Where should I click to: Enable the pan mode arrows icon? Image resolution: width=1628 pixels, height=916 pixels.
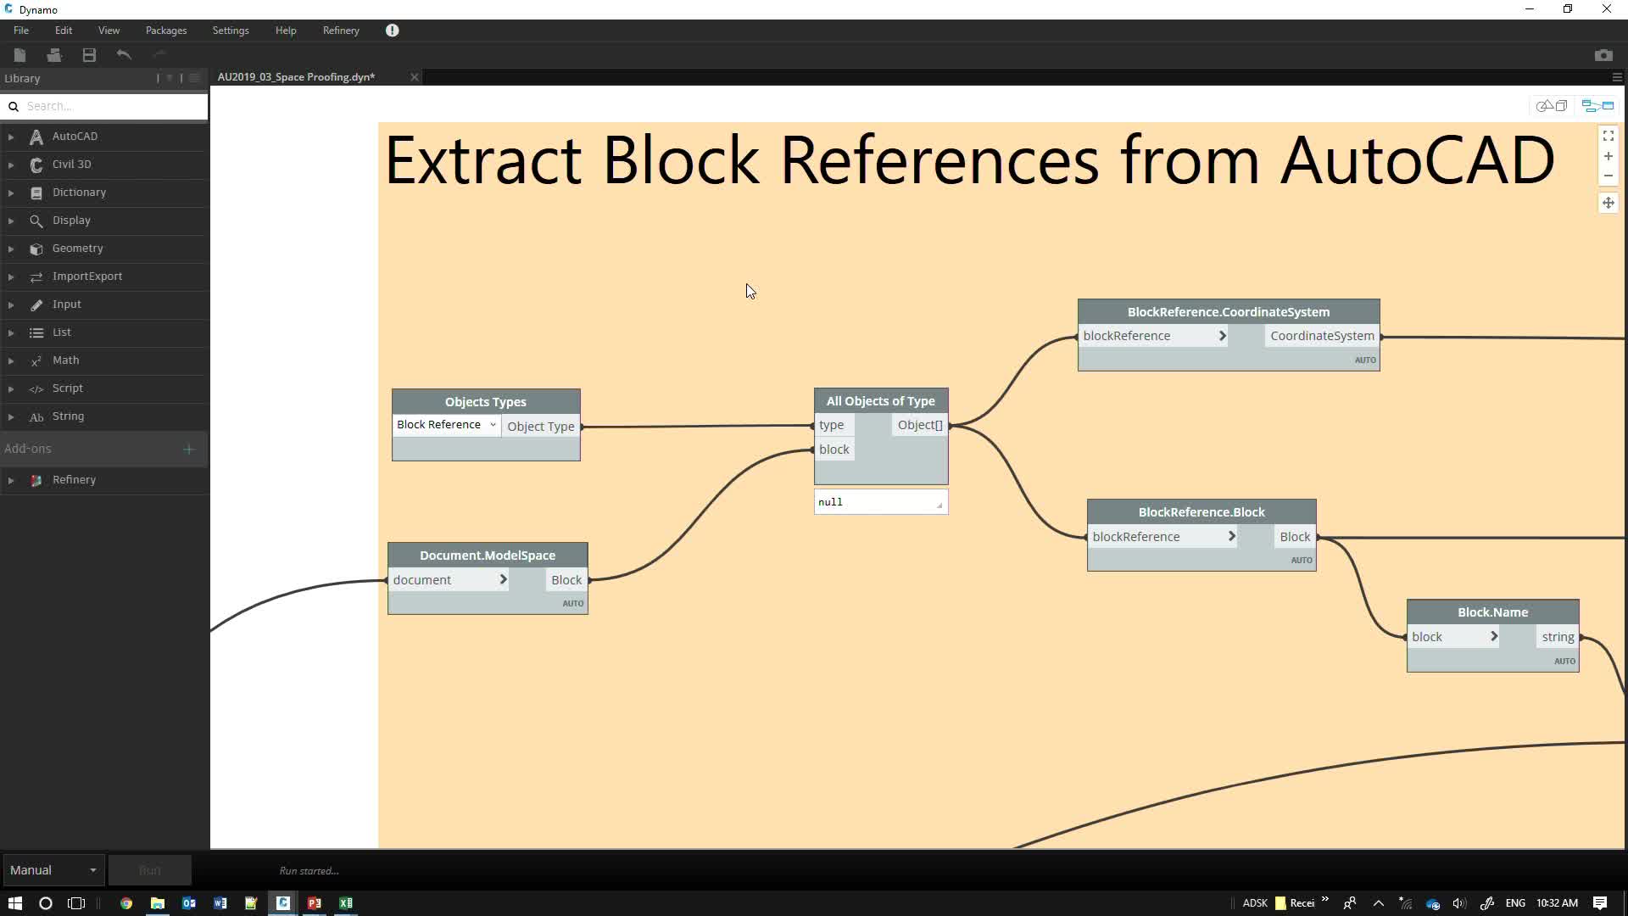click(1608, 203)
